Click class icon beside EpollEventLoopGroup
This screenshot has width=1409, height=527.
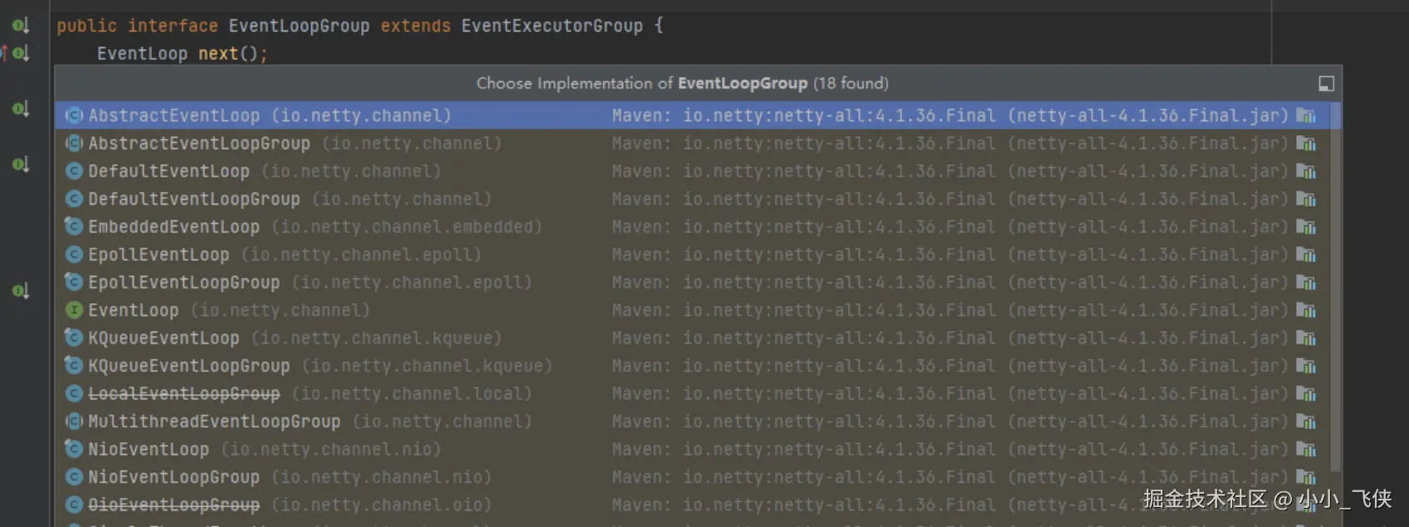tap(75, 283)
